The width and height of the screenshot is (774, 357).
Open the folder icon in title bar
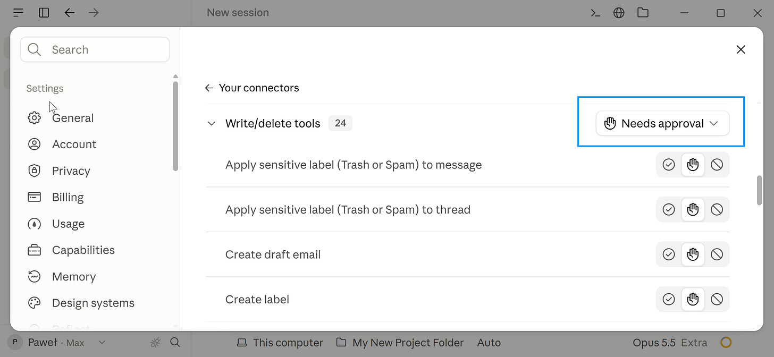[x=643, y=13]
